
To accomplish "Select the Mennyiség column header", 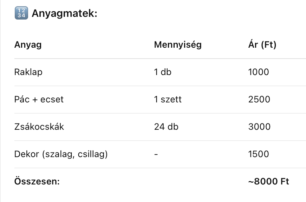I will [178, 45].
